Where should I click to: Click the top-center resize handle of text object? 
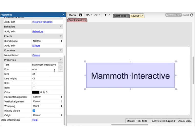pos(130,61)
